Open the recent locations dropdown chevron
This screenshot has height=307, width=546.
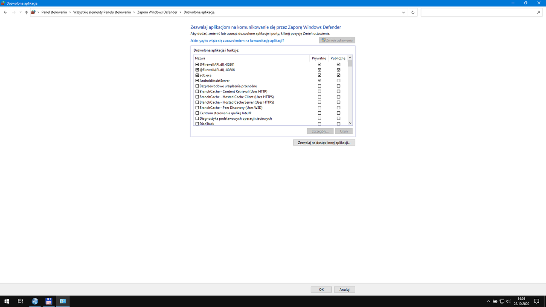point(20,12)
